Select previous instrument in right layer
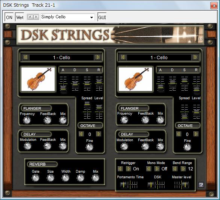 [x=123, y=57]
